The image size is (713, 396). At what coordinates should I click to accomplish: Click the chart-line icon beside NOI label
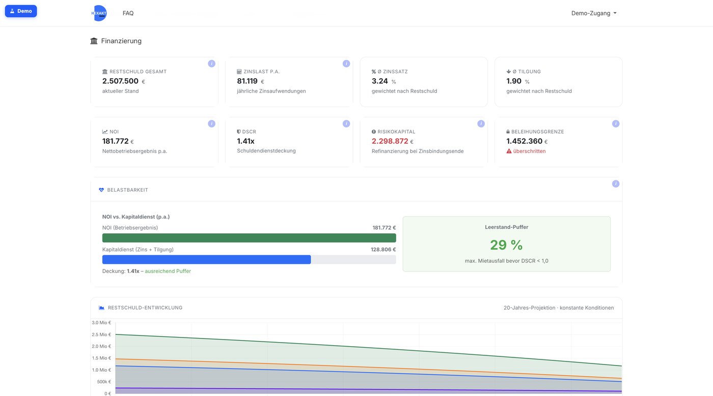(x=105, y=132)
